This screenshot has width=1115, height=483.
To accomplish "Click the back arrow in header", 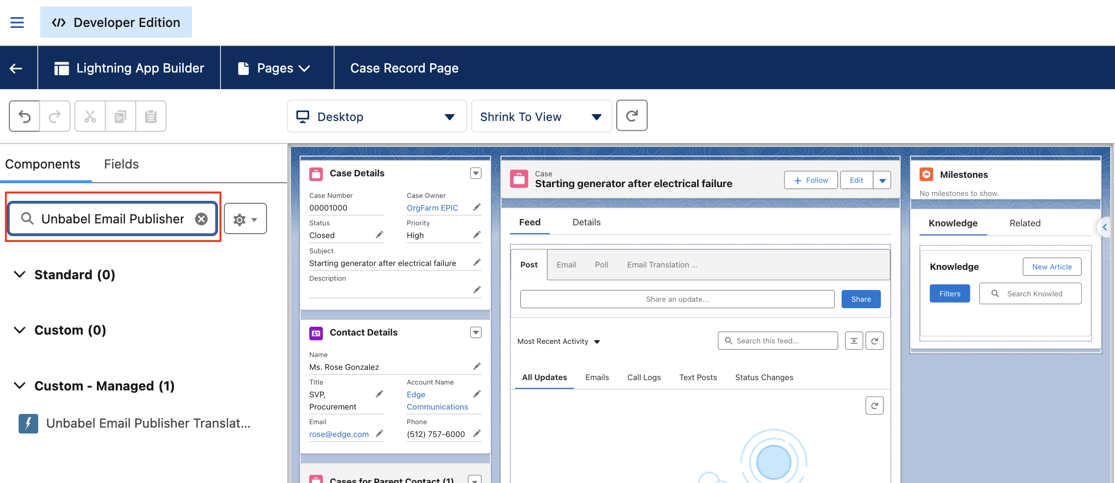I will (x=16, y=68).
